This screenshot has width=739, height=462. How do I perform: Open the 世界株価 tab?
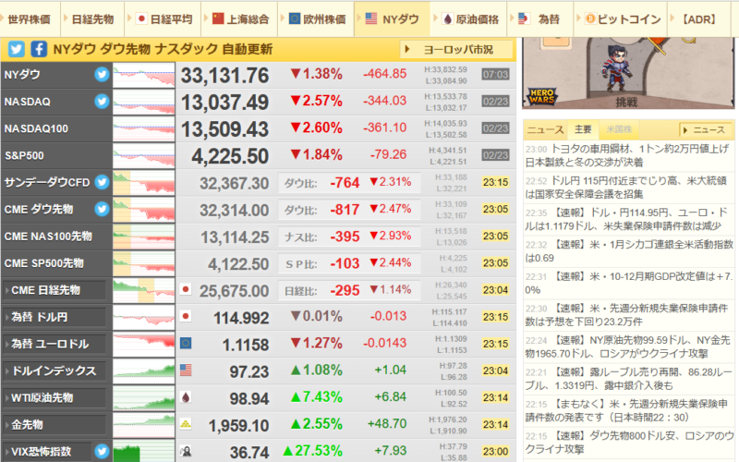click(x=30, y=19)
